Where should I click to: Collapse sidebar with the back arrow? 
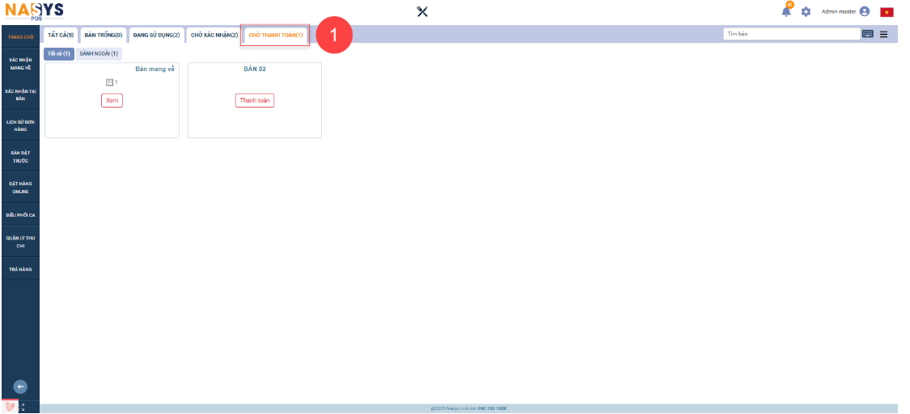click(x=21, y=387)
